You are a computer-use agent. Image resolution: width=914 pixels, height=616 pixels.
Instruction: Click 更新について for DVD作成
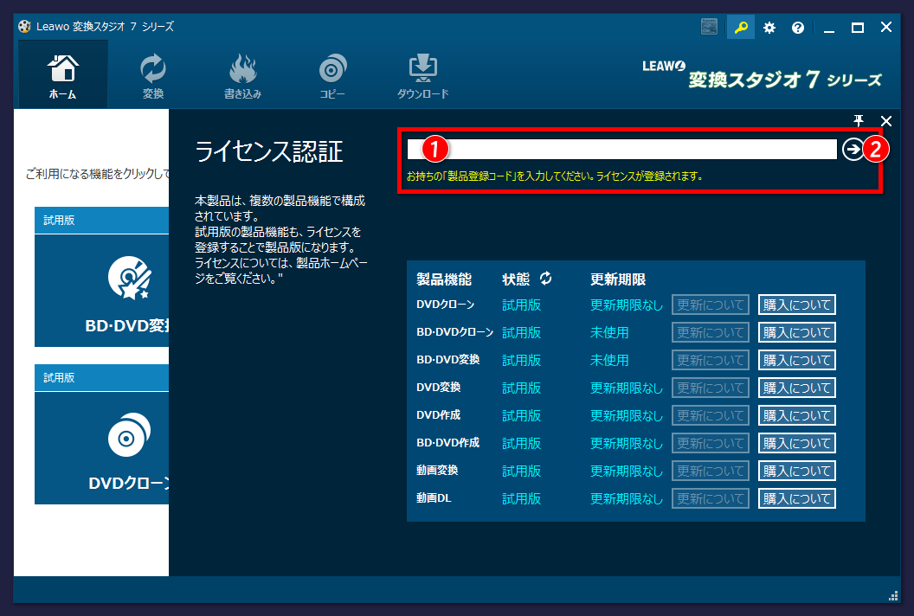pos(710,415)
